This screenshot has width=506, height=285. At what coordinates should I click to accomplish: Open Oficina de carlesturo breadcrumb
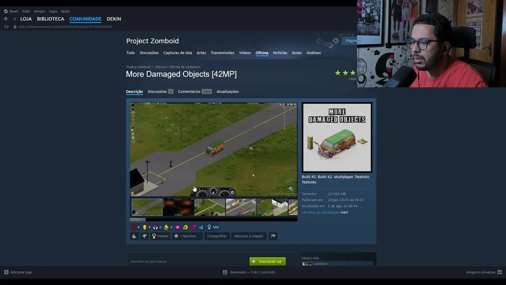coord(185,67)
